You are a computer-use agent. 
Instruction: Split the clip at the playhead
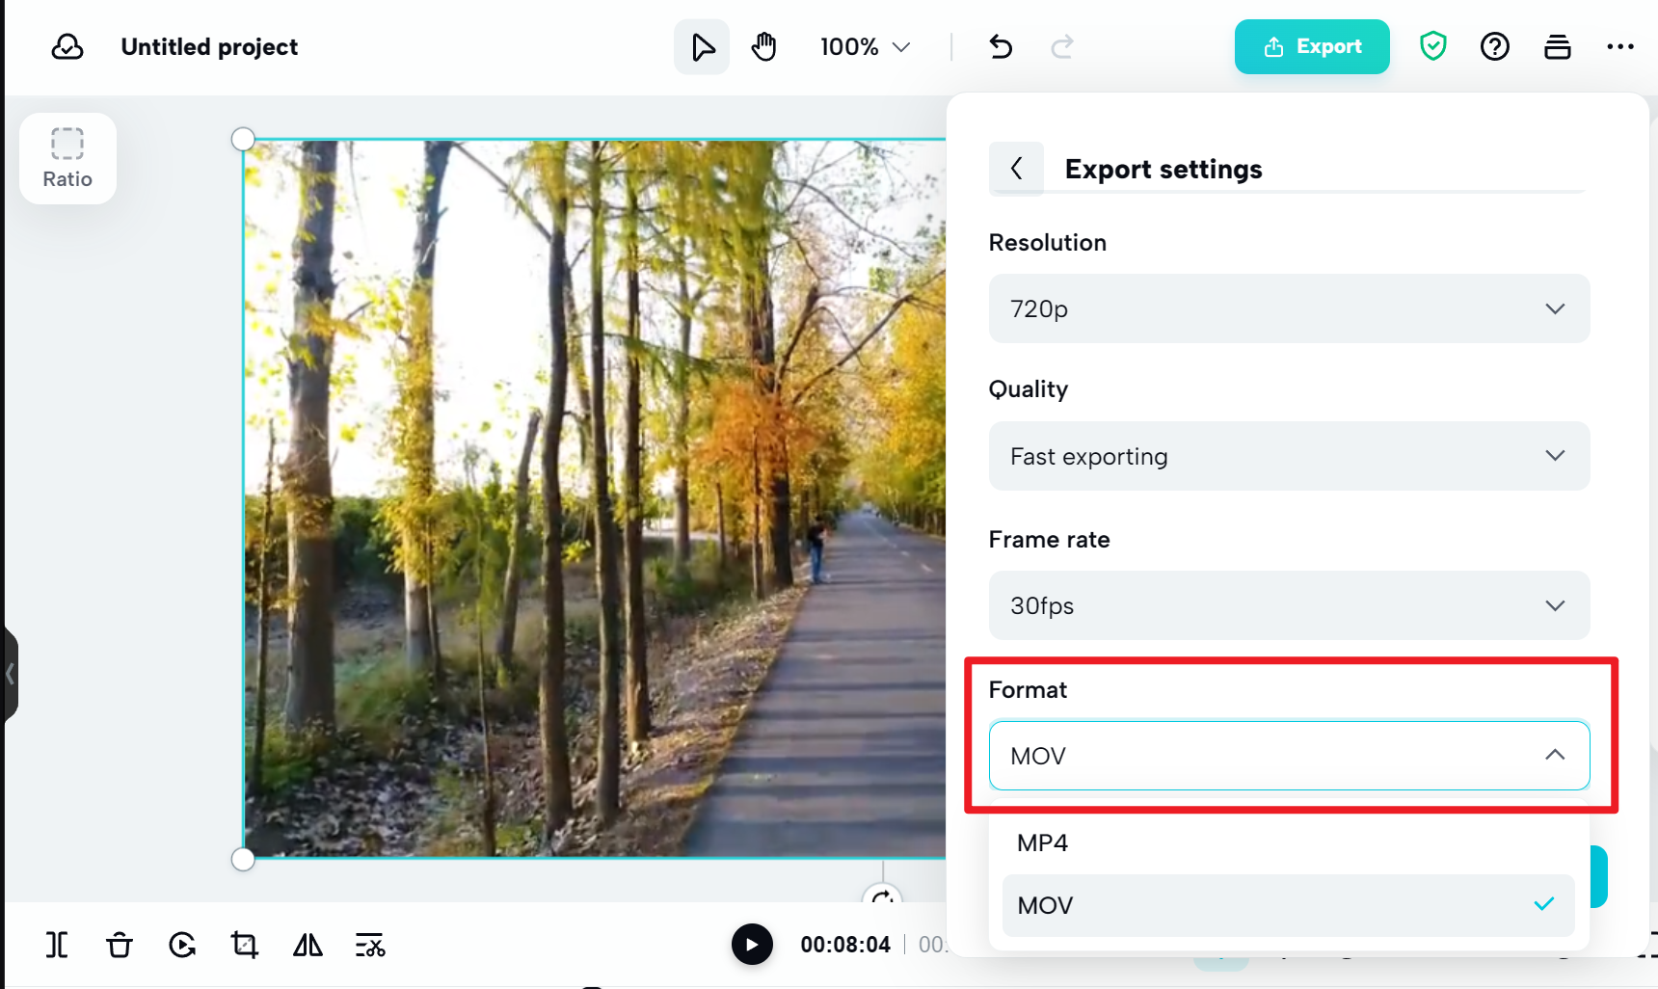click(57, 945)
